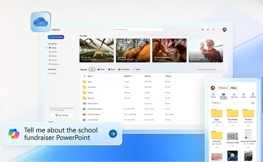Switch toggle to Files view

[233, 88]
